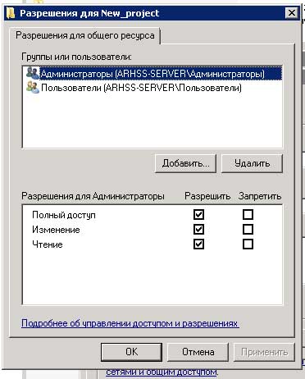Check Запретить for Изменение

point(248,229)
